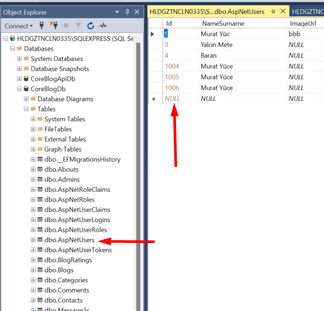Collapse the HLDGZTNCLN0335\SQLEXPRESS server node
Image resolution: width=324 pixels, height=311 pixels.
5,39
